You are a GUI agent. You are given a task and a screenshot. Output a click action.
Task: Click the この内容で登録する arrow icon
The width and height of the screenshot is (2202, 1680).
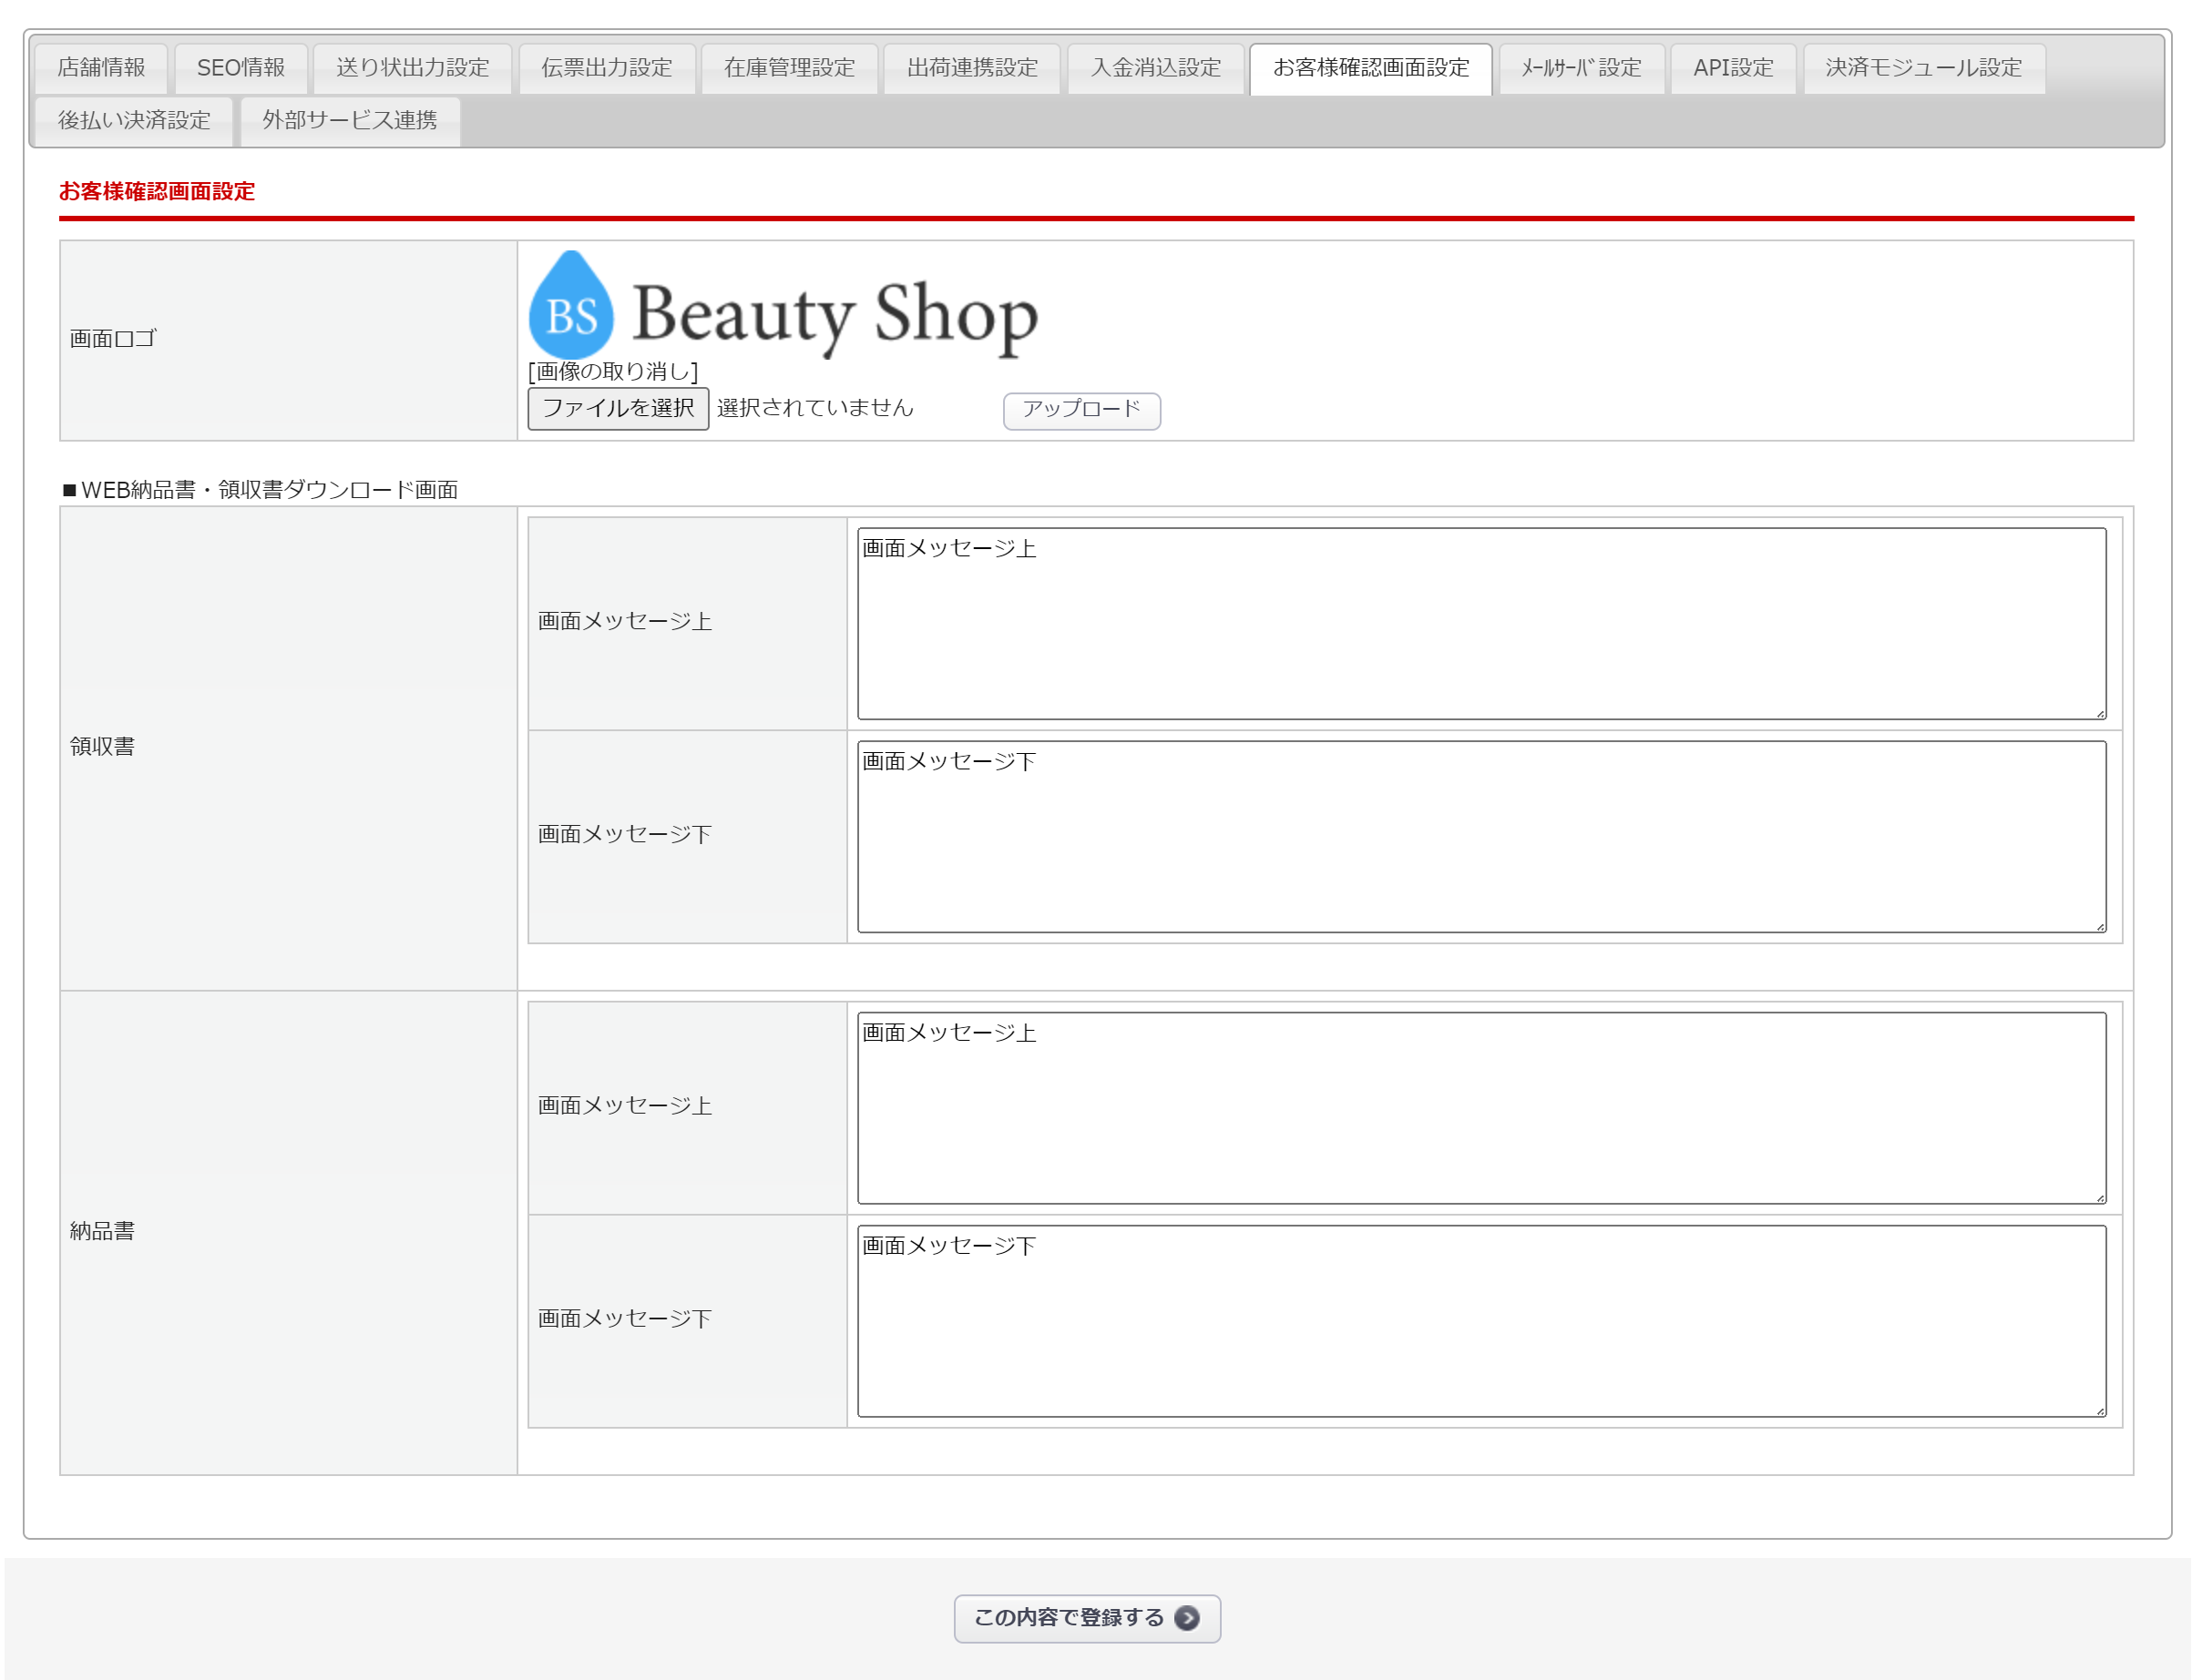point(1187,1619)
